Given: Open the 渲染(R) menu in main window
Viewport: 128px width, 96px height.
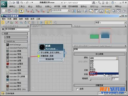Looking at the screenshot, I should [x=84, y=6].
